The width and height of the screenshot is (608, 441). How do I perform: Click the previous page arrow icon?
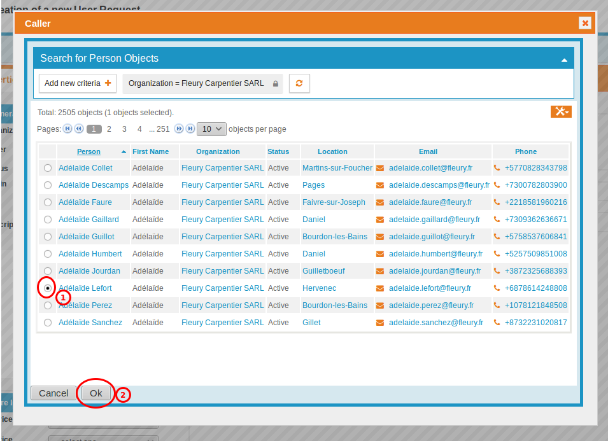coord(78,129)
